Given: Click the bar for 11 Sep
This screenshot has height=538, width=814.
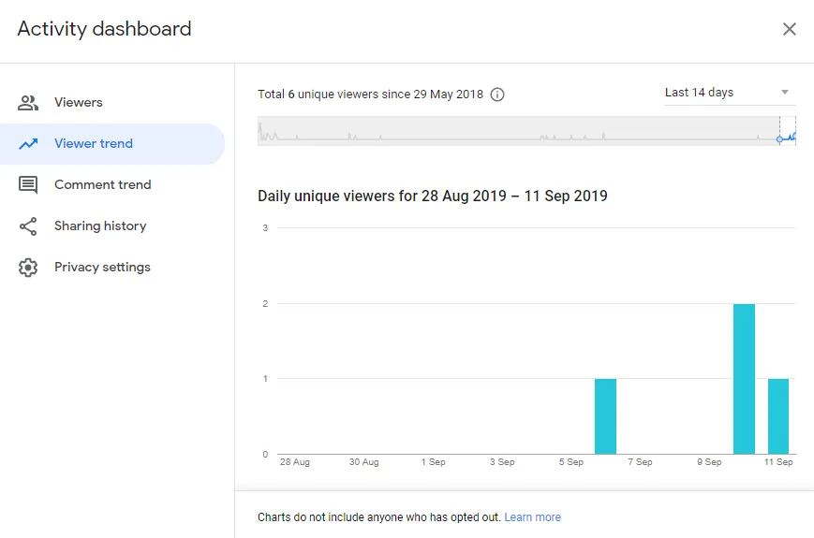Looking at the screenshot, I should point(778,416).
